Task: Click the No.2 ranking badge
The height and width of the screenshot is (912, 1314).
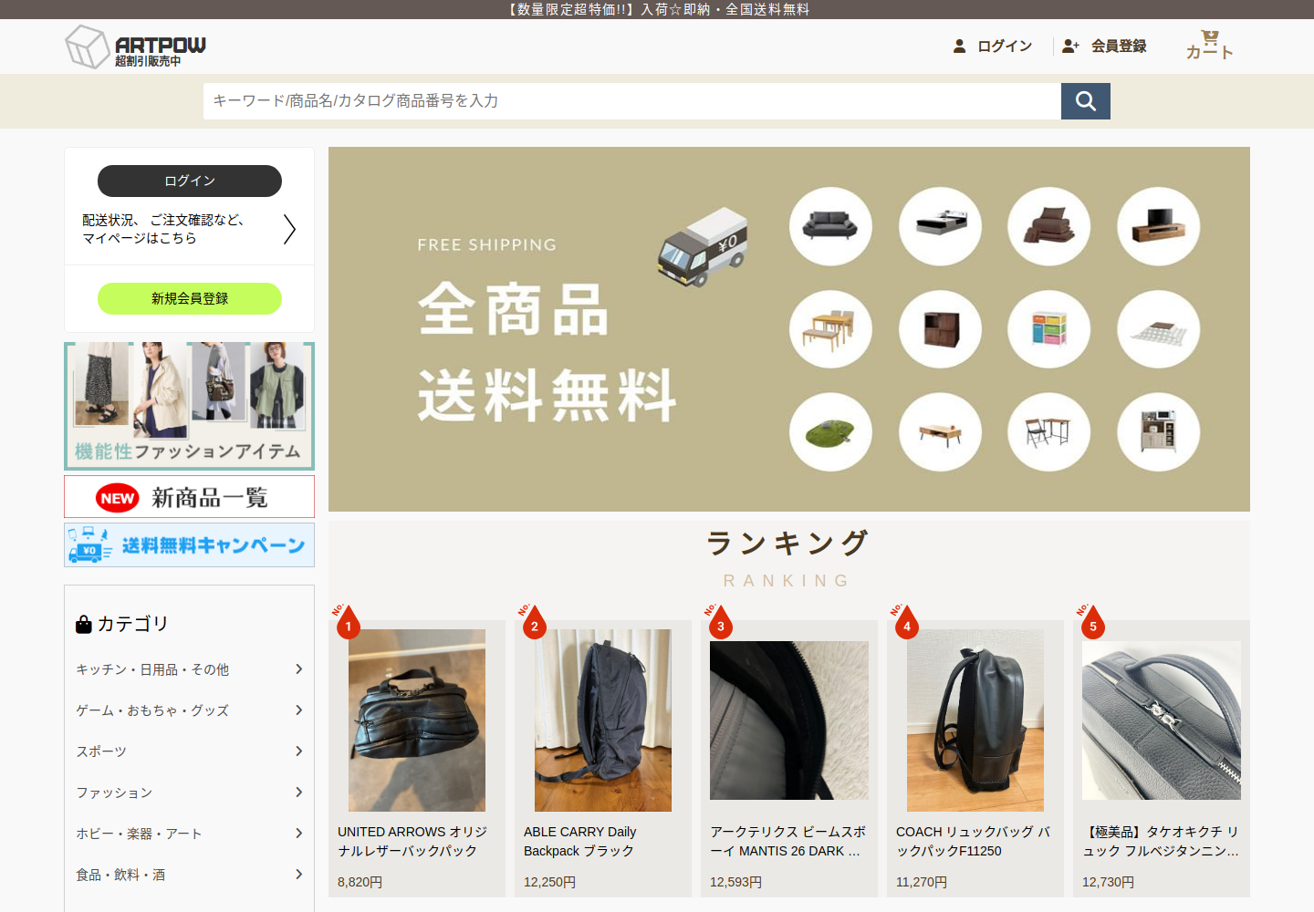Action: [533, 621]
